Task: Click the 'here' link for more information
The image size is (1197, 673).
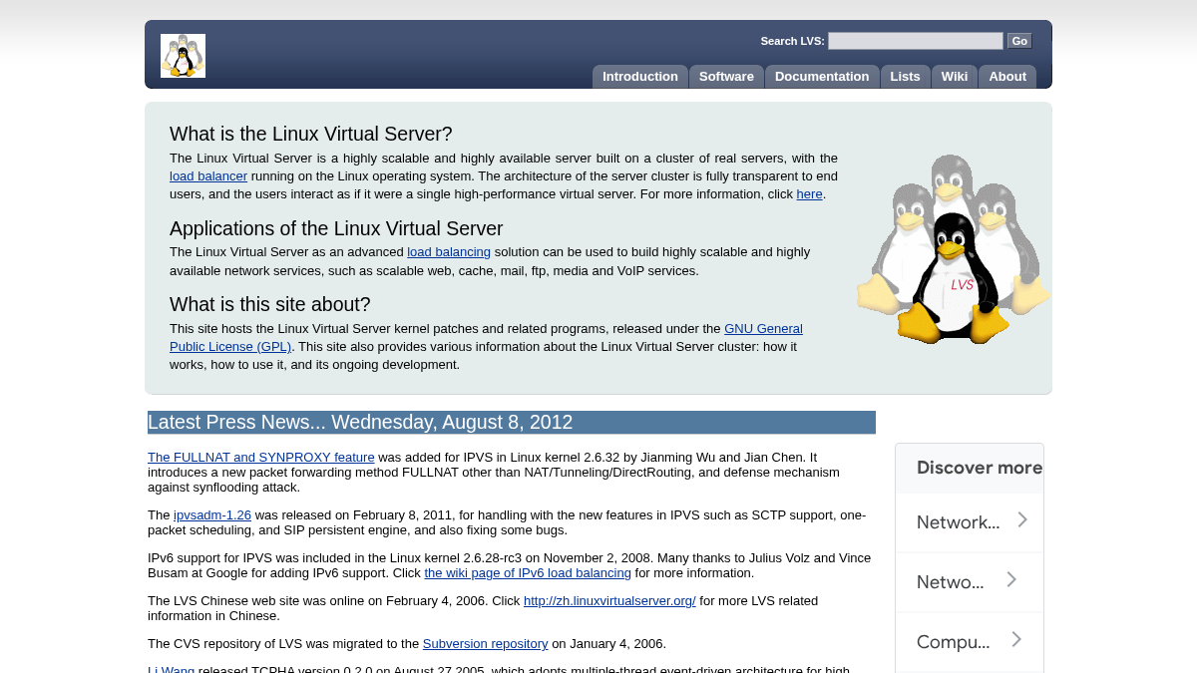Action: pyautogui.click(x=809, y=194)
